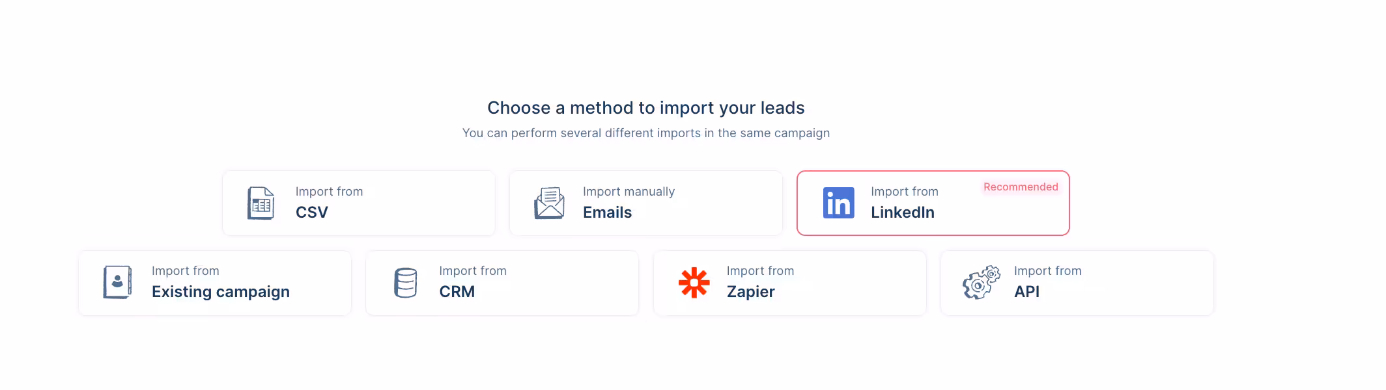This screenshot has width=1386, height=390.
Task: Select the Existing campaign title
Action: tap(221, 292)
